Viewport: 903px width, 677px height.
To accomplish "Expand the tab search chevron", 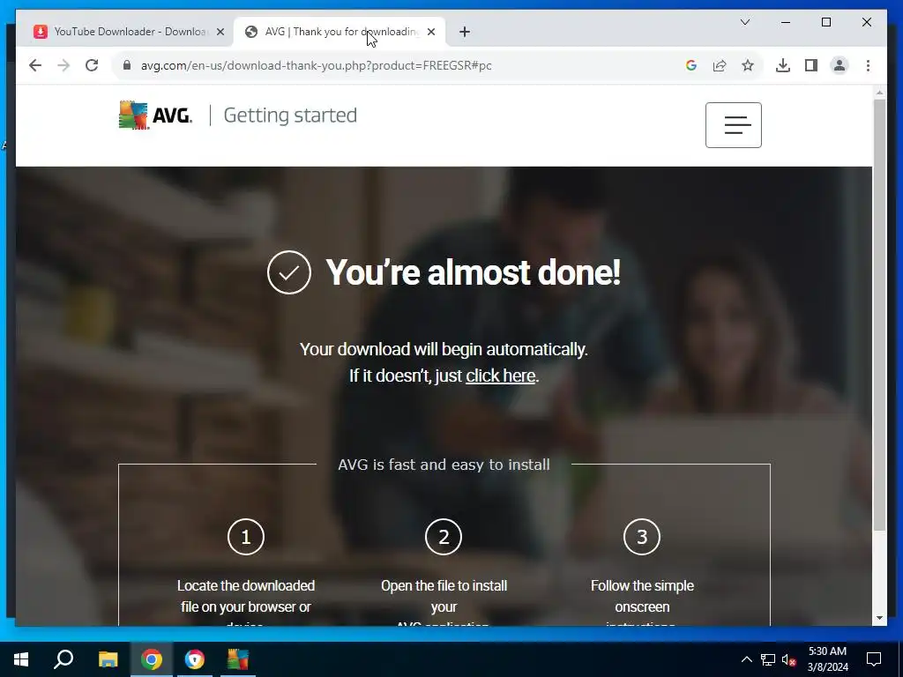I will click(744, 22).
